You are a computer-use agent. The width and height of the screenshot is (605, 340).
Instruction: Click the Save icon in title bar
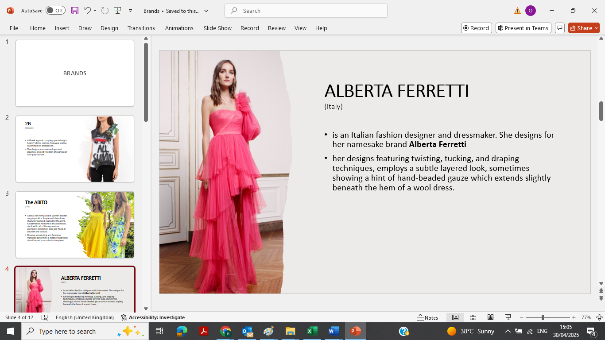tap(75, 11)
